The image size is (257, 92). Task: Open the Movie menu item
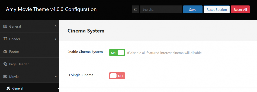click(30, 77)
